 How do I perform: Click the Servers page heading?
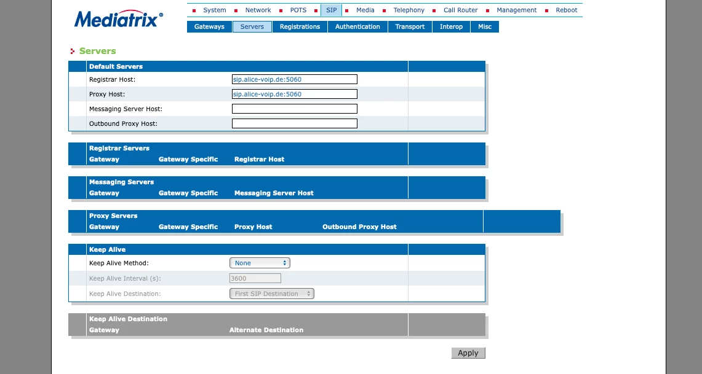[x=98, y=51]
